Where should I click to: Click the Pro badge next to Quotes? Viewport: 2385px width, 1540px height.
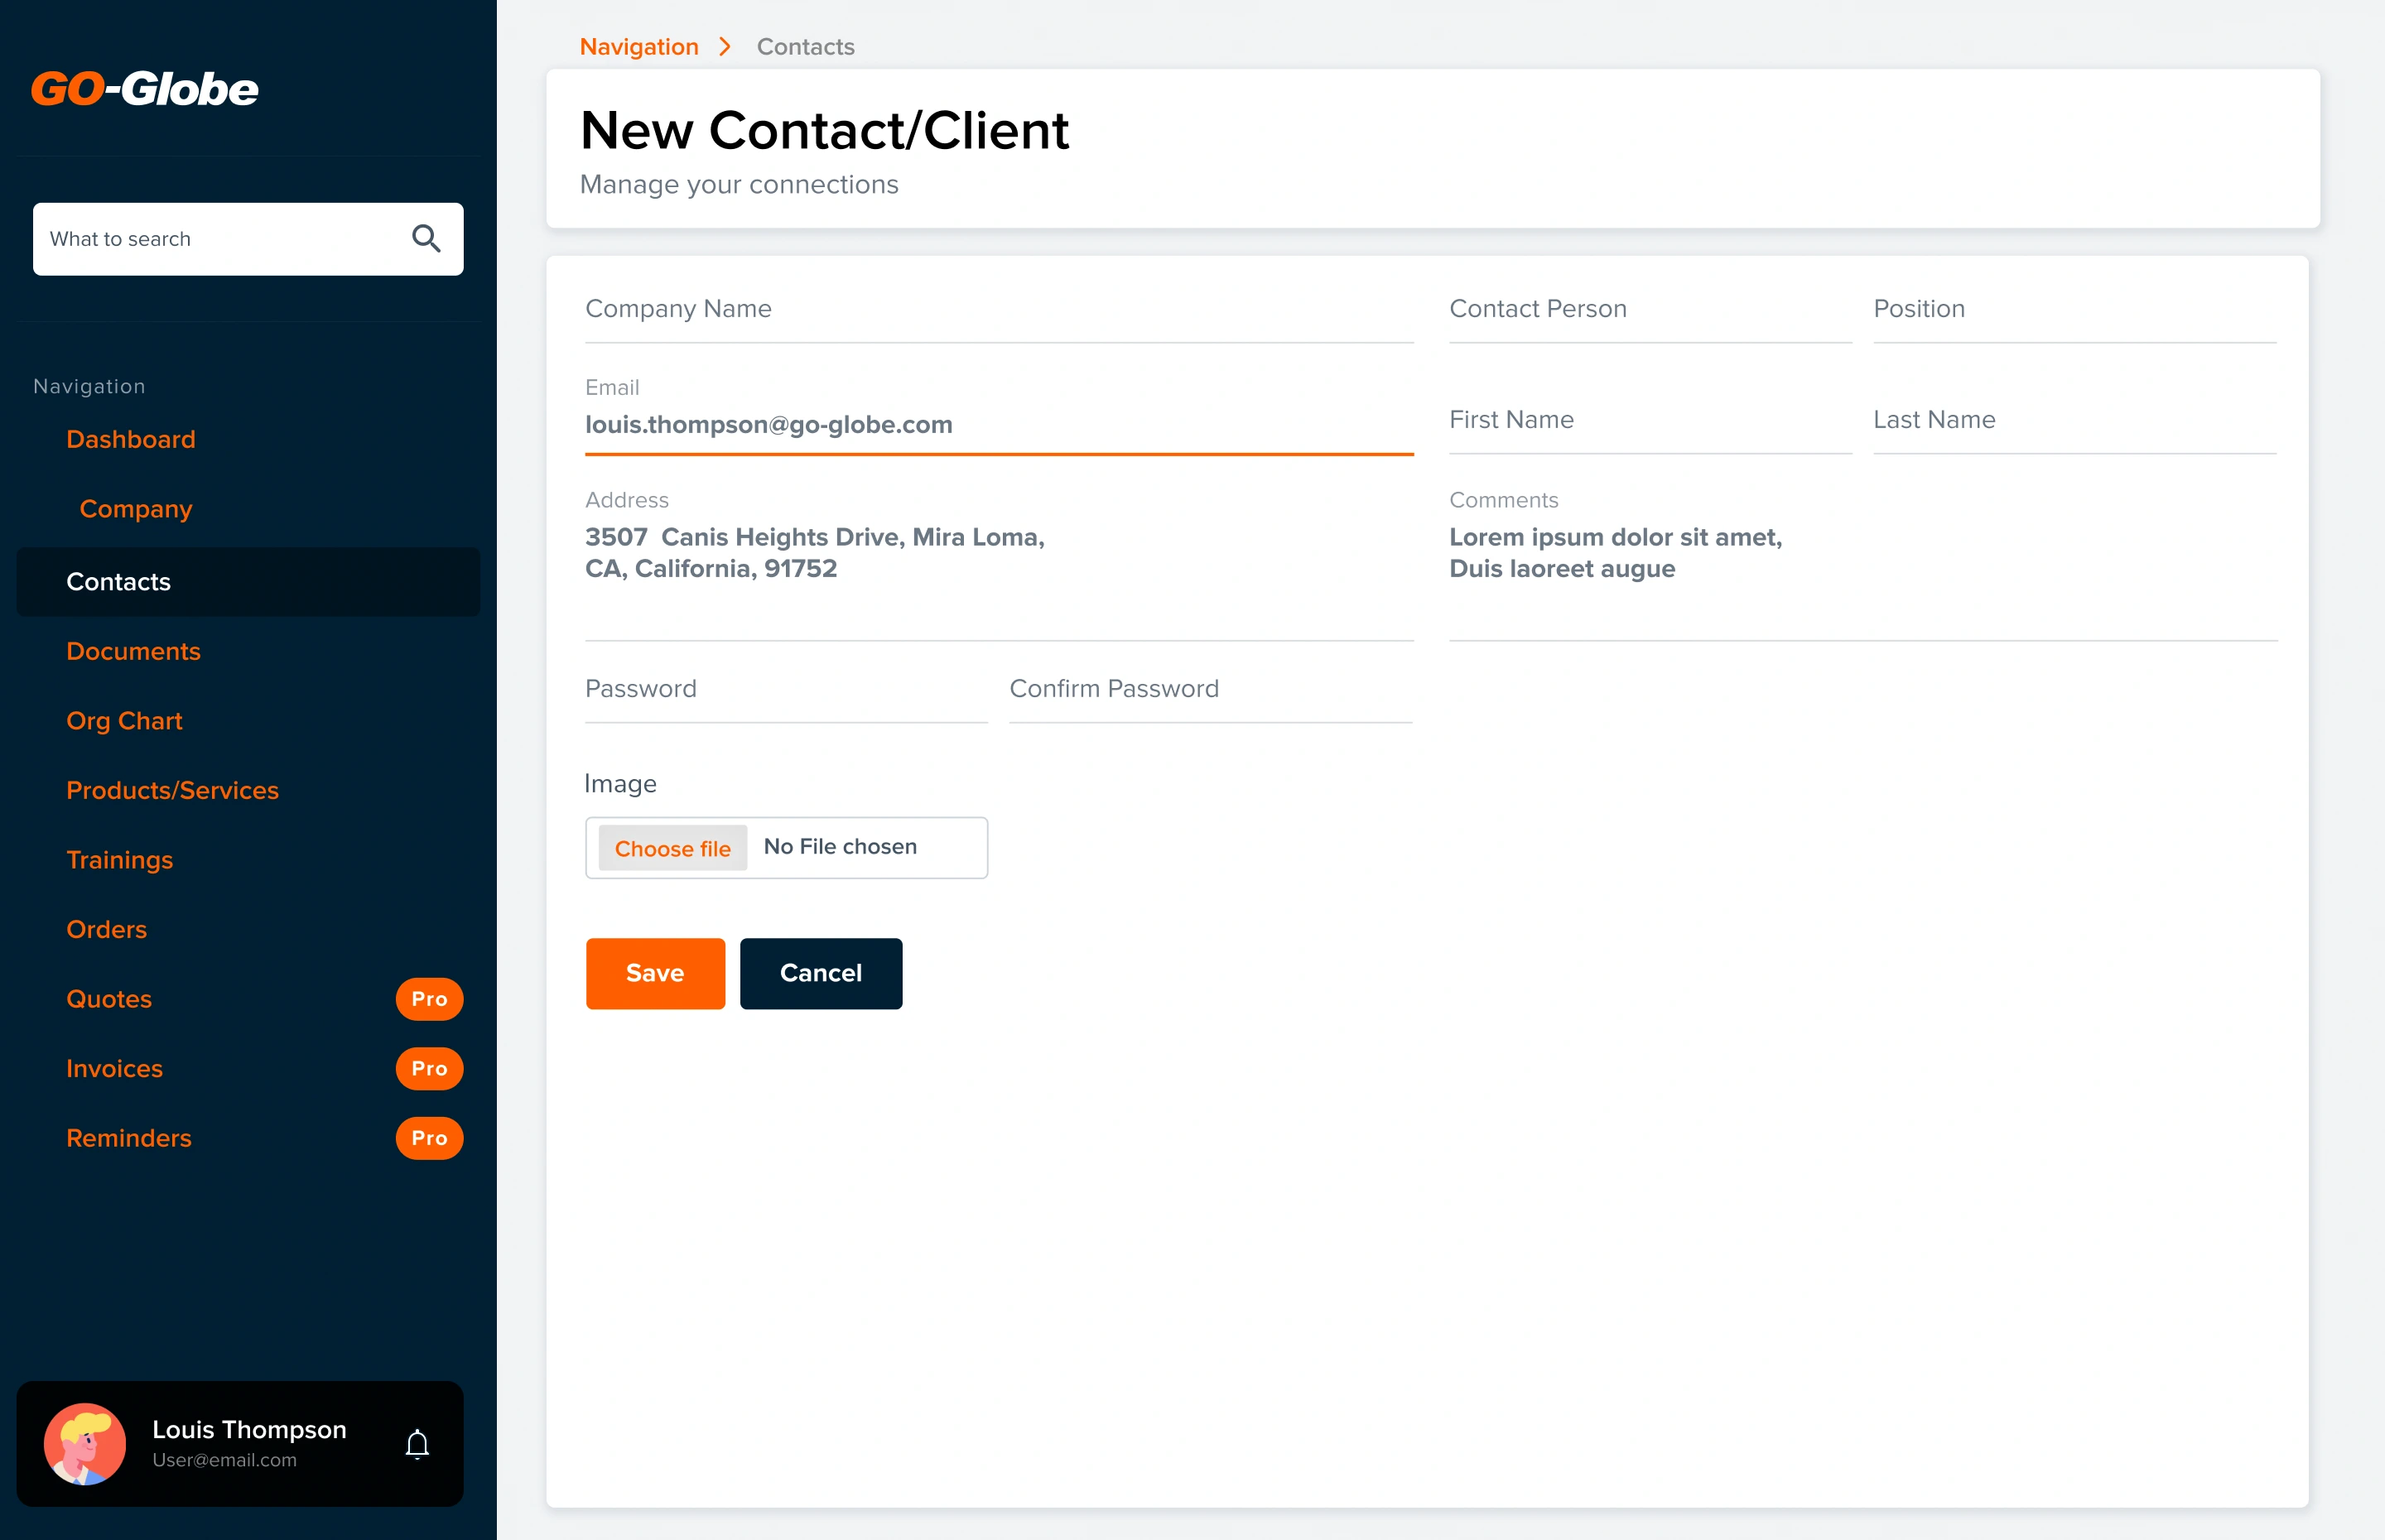(429, 998)
